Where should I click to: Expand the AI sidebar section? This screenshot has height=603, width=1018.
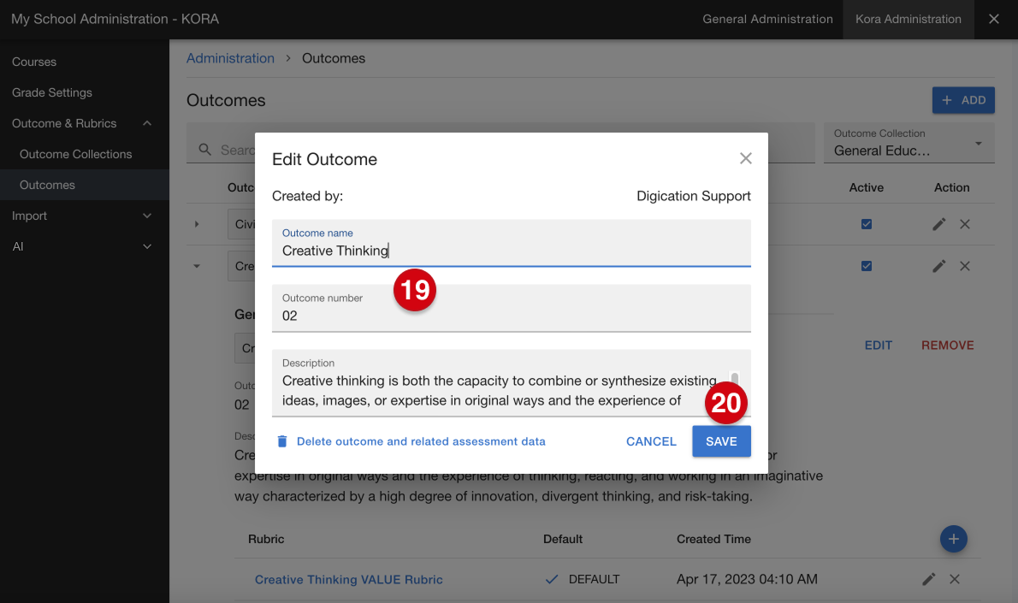click(x=147, y=246)
